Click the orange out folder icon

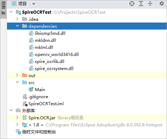pyautogui.click(x=25, y=75)
